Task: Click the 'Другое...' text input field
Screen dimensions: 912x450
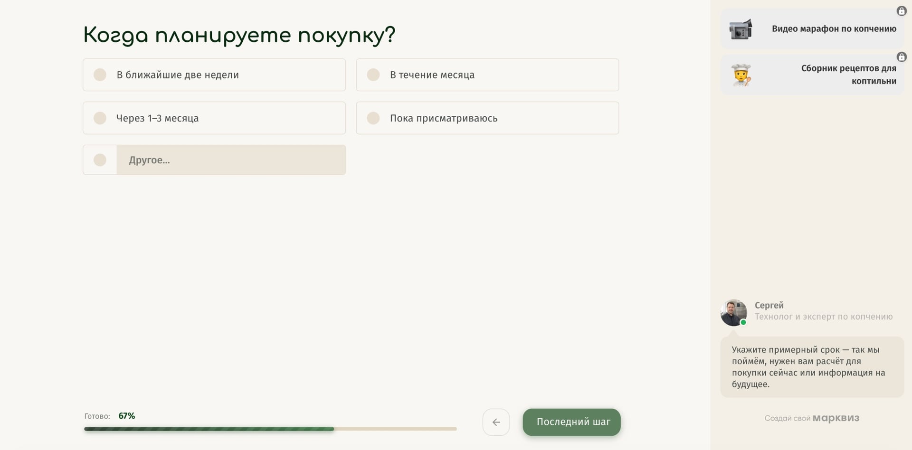Action: click(231, 160)
